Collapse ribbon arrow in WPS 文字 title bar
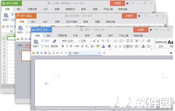The height and width of the screenshot is (111, 175). point(157,30)
